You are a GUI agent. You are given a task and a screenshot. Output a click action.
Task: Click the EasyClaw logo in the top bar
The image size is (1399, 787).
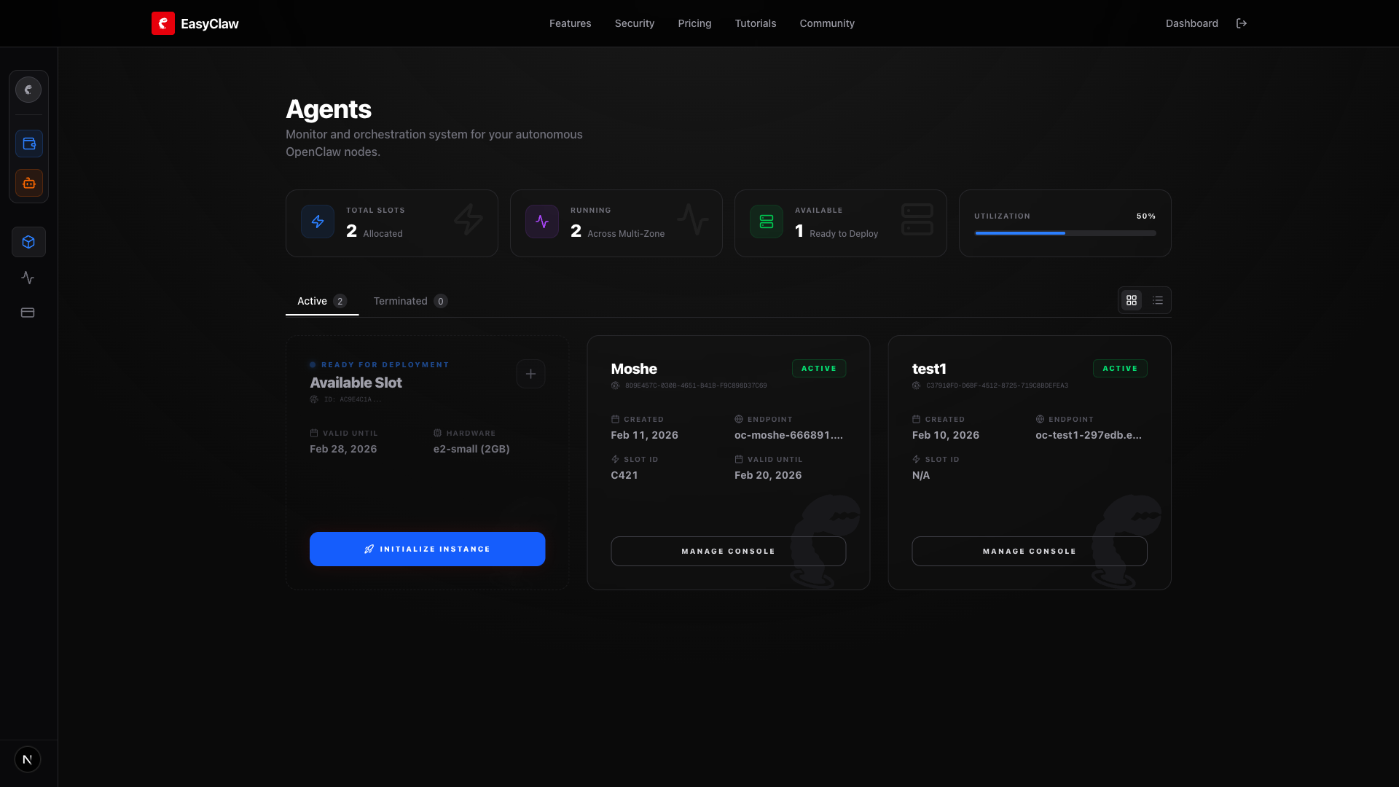(x=195, y=23)
